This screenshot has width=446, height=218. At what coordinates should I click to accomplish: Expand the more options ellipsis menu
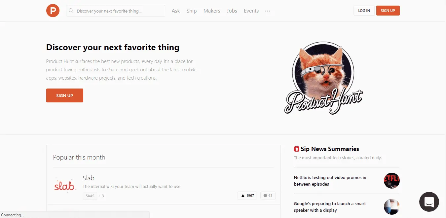point(268,11)
